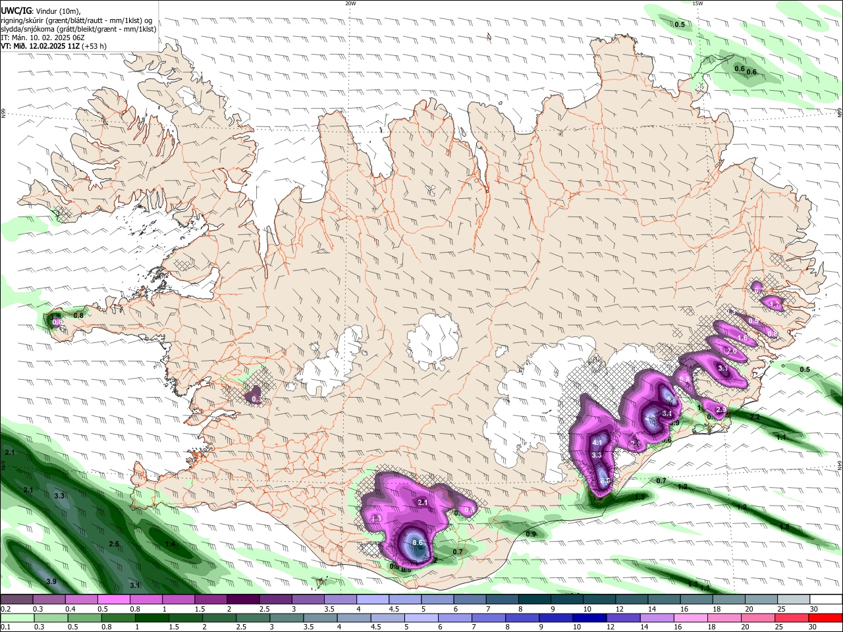Click the 2.1 value in southern purple snow area
843x632 pixels.
(423, 502)
